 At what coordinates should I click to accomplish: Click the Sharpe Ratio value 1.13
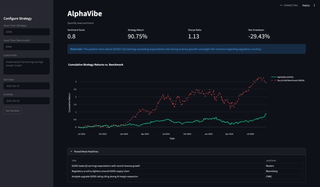(193, 36)
